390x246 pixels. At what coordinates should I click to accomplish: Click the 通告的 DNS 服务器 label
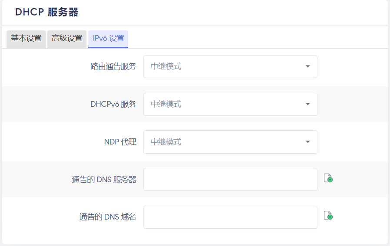tap(104, 180)
